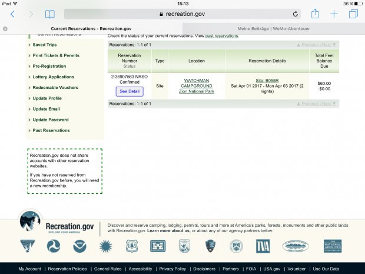Open Zion National Park link
Image resolution: width=365 pixels, height=274 pixels.
pyautogui.click(x=197, y=91)
